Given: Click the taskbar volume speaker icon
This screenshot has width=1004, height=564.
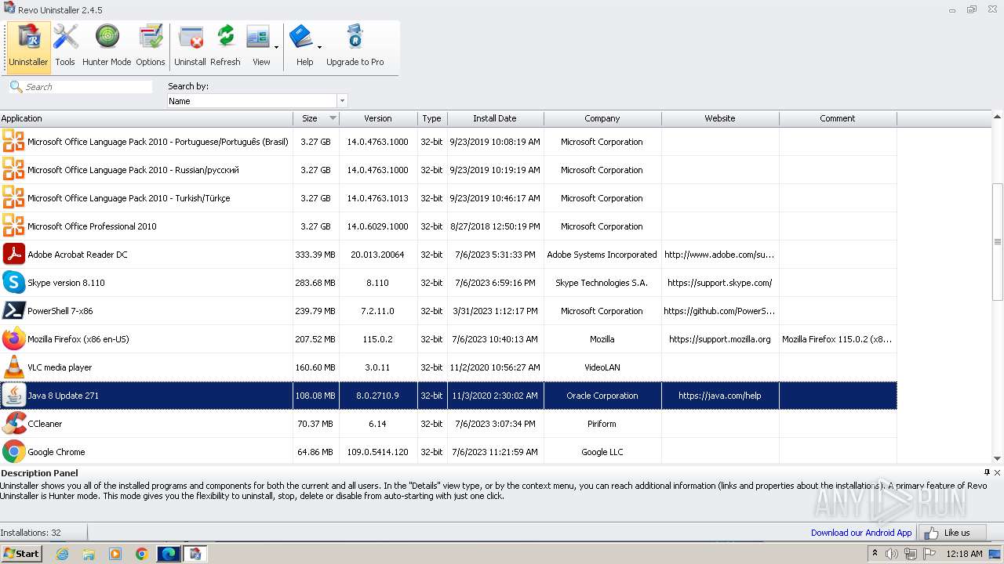Looking at the screenshot, I should click(x=892, y=554).
